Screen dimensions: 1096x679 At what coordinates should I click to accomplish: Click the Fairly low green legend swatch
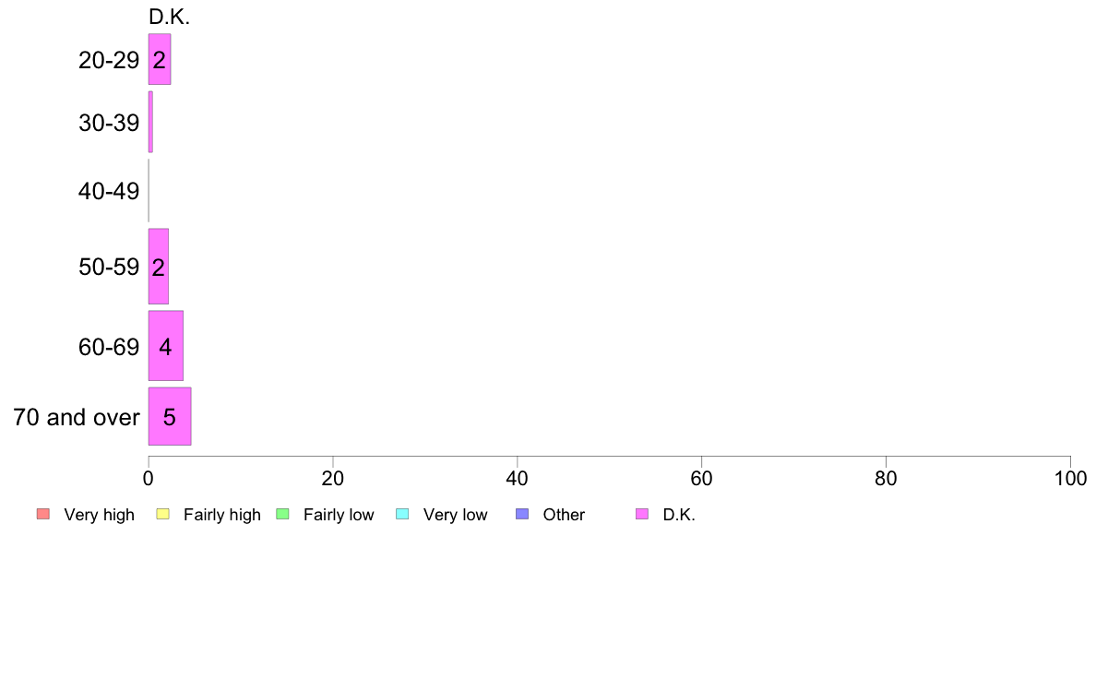point(282,514)
